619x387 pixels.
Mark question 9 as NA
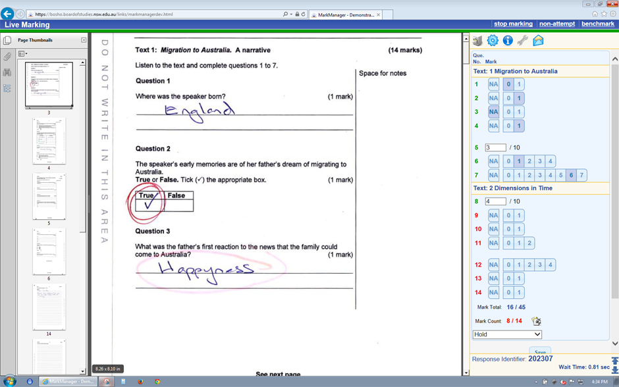[493, 215]
